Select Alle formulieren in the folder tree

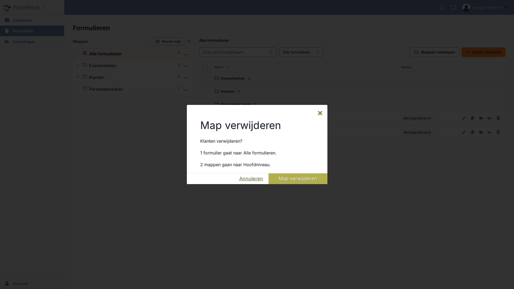point(105,54)
